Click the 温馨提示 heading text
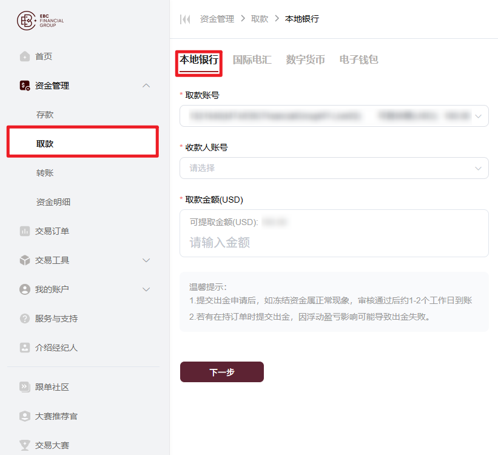498x455 pixels. (x=208, y=287)
